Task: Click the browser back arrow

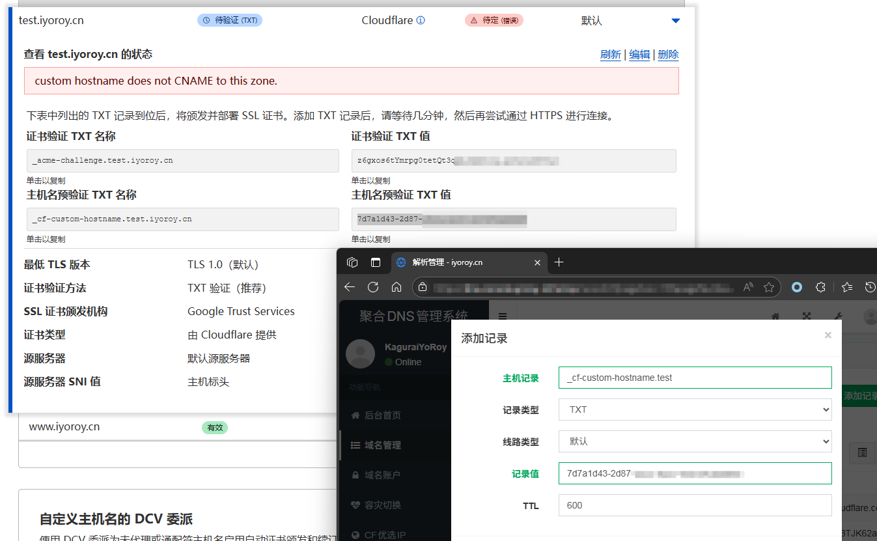Action: point(350,287)
